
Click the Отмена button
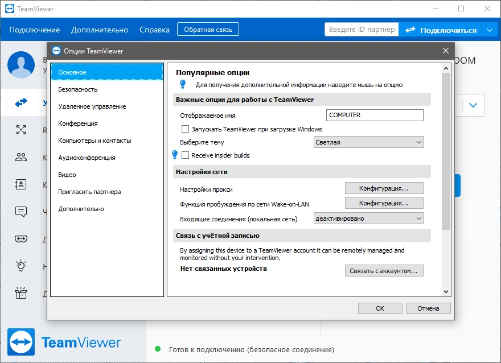click(x=429, y=308)
